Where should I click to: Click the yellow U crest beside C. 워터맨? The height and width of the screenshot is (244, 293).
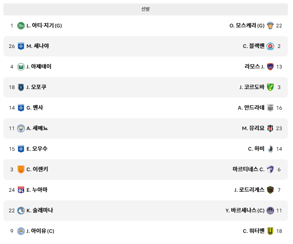coord(270,231)
